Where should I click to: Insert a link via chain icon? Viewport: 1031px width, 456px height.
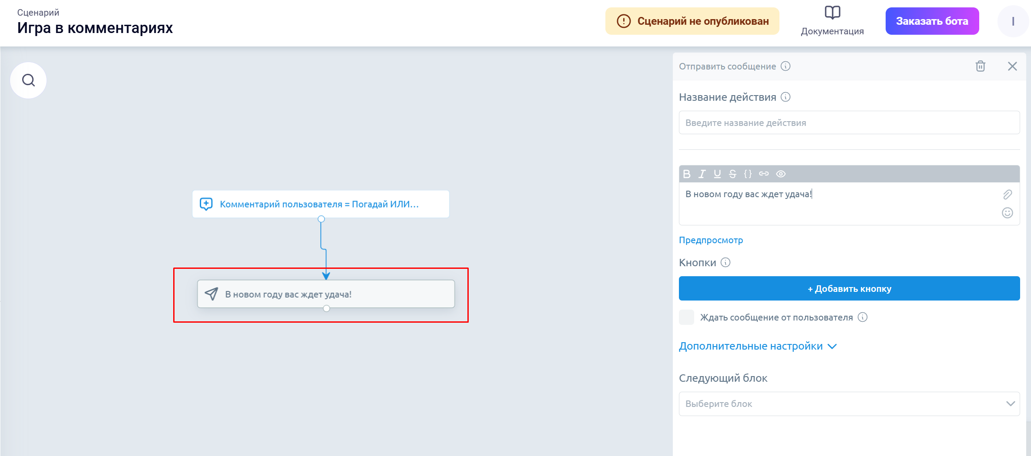point(764,174)
